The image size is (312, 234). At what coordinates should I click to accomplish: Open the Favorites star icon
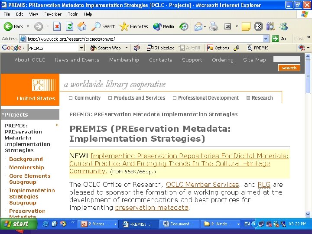tap(124, 26)
